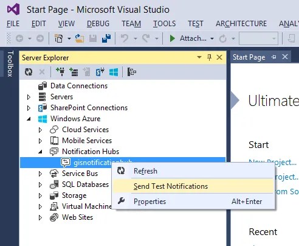Switch to the Start Page tab
The width and height of the screenshot is (299, 246).
point(249,57)
